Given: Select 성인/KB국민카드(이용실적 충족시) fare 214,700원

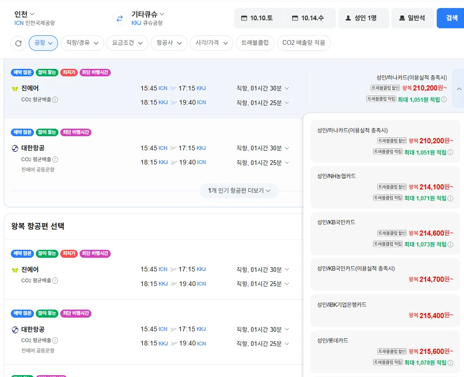Looking at the screenshot, I should pos(385,274).
